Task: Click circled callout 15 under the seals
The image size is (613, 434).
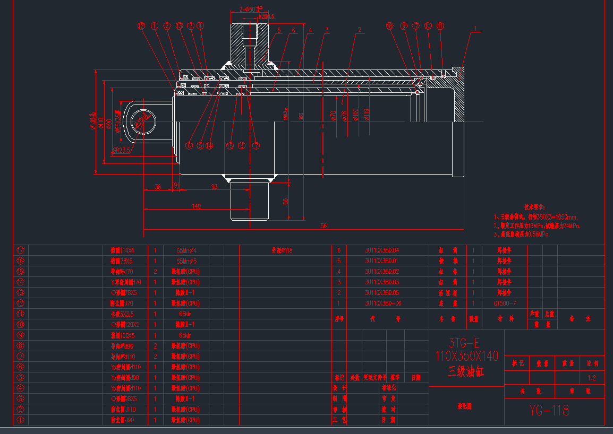Action: 230,145
